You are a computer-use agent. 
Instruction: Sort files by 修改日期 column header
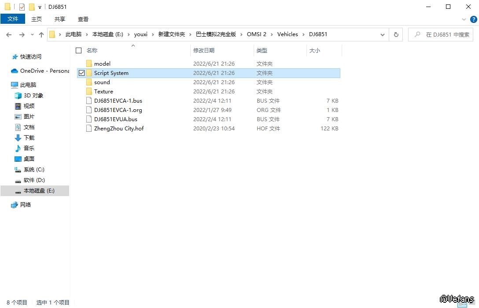tap(204, 51)
